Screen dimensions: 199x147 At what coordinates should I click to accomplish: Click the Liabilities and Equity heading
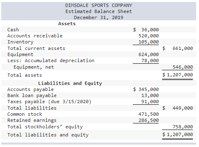tap(70, 83)
